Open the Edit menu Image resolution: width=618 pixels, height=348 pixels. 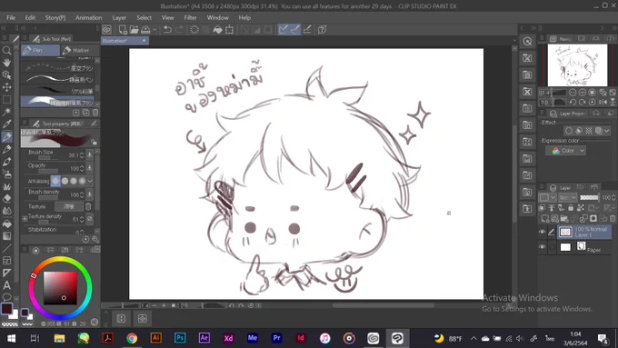[30, 18]
